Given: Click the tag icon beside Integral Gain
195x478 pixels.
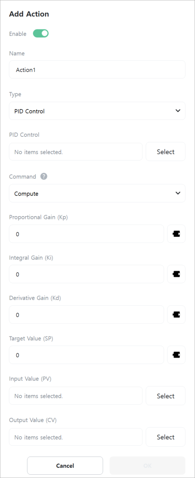Looking at the screenshot, I should pos(176,274).
